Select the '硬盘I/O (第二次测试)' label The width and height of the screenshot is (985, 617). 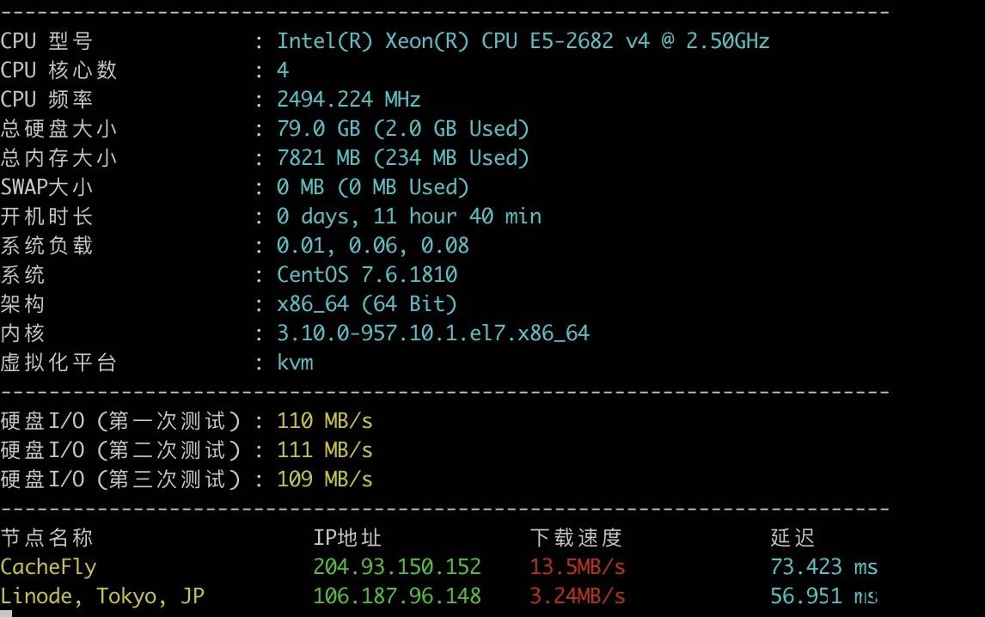coord(120,450)
